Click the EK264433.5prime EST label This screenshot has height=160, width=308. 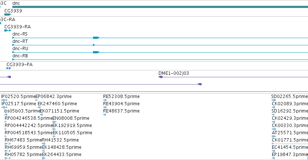[62, 155]
